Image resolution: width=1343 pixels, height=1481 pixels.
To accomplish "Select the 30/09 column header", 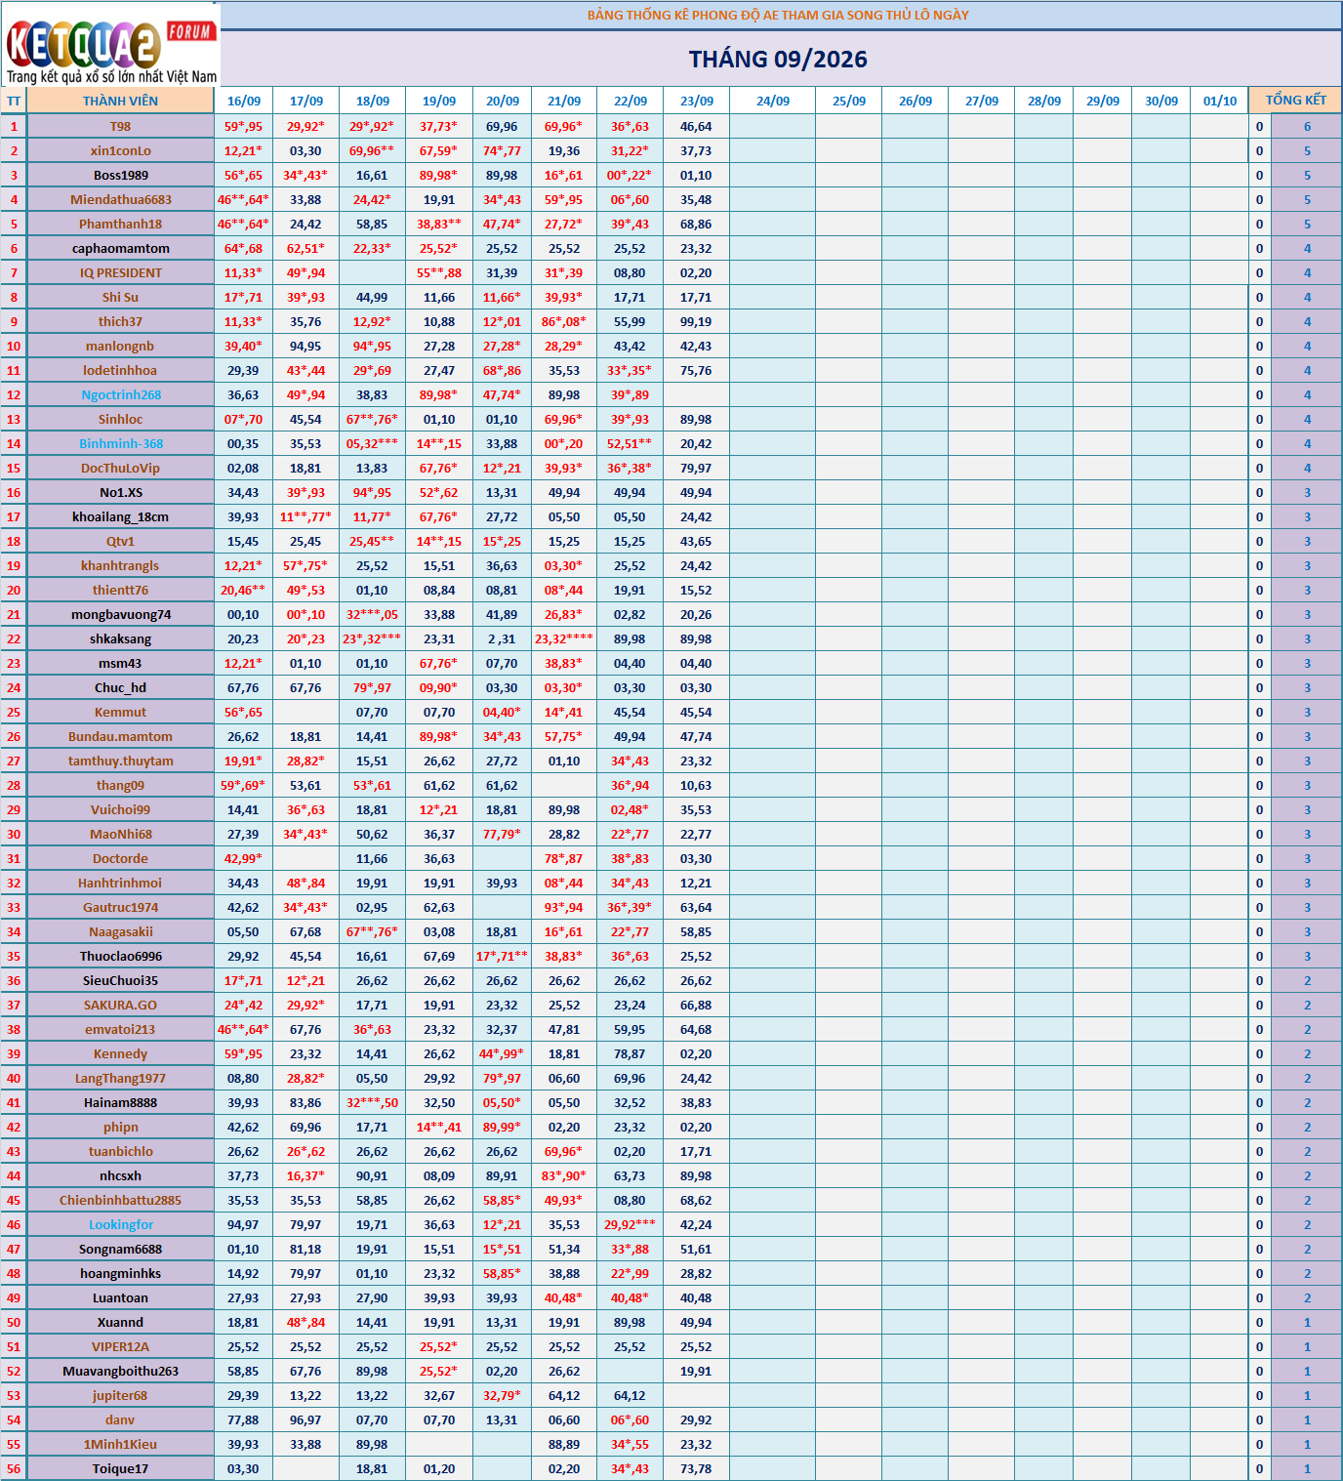I will [x=1161, y=101].
